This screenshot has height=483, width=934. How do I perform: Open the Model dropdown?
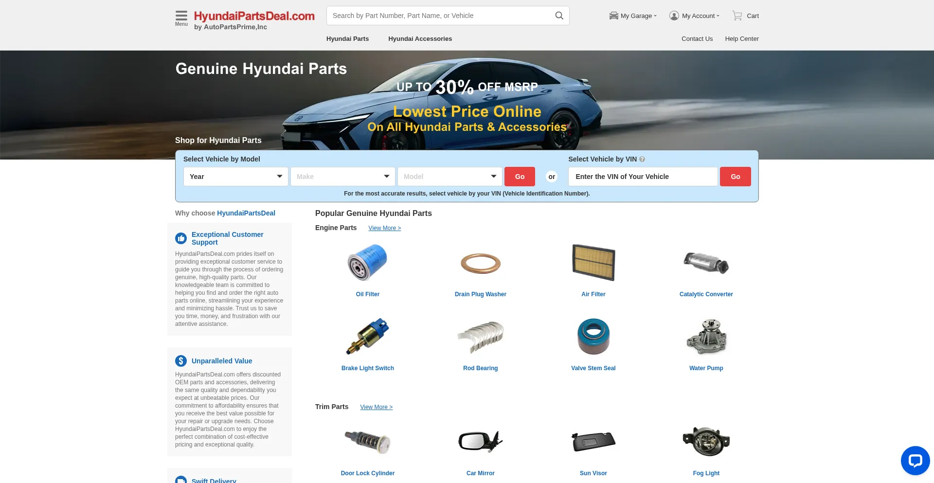click(x=449, y=176)
